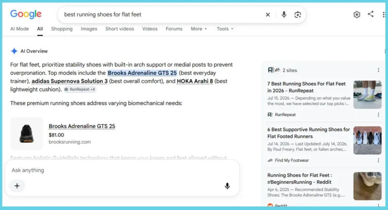Switch to AI Mode tab

(19, 29)
